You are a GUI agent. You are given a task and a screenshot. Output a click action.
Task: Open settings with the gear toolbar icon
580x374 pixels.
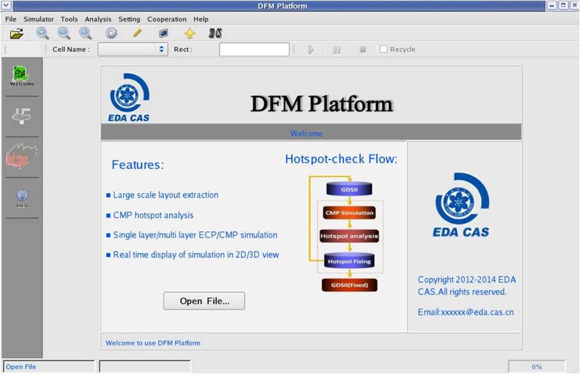pos(111,34)
